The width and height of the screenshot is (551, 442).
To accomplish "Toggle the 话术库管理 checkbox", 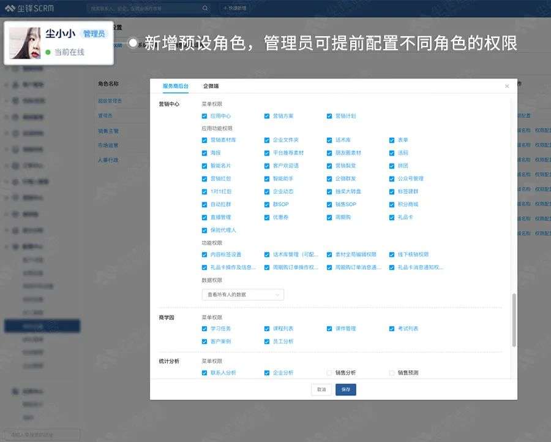I will 267,254.
